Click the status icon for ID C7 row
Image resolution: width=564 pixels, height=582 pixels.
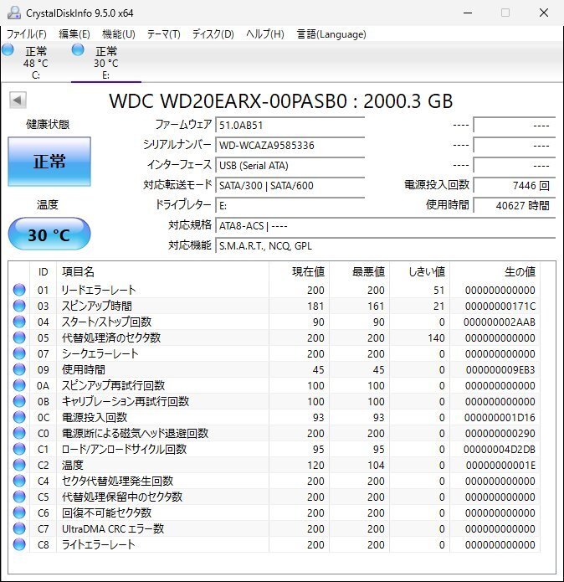click(x=19, y=528)
